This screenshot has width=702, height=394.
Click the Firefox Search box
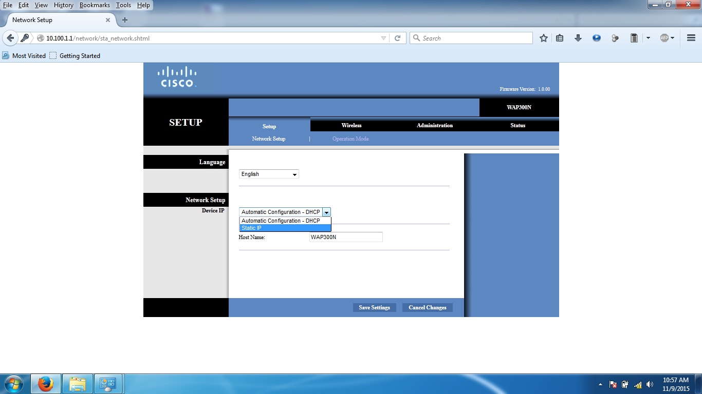(x=471, y=38)
